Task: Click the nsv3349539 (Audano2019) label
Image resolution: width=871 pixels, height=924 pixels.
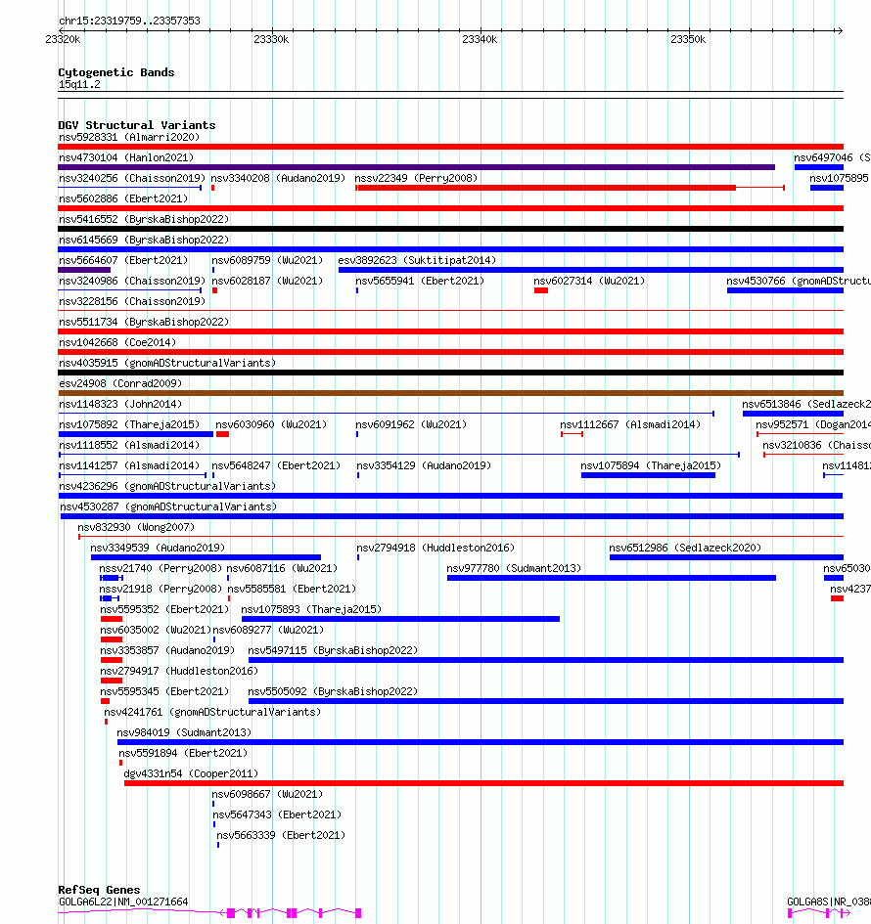Action: tap(158, 548)
